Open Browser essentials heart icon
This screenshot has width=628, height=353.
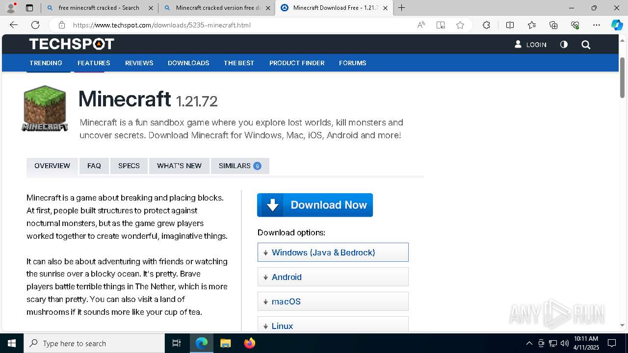tap(575, 25)
